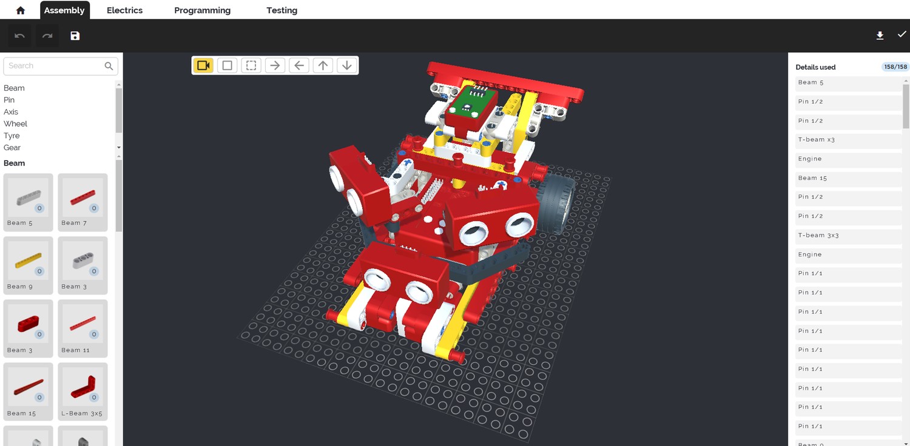Click the redo arrow icon

[x=47, y=36]
